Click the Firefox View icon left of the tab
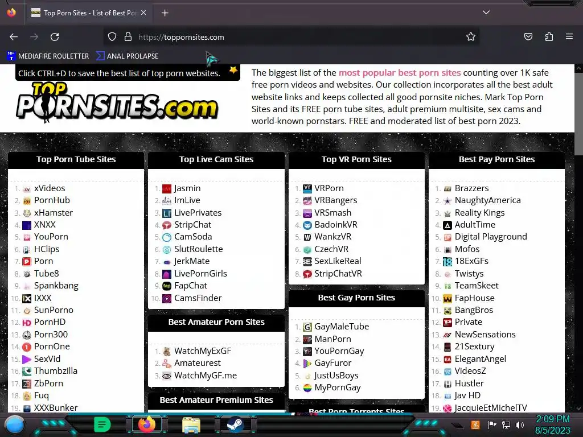This screenshot has height=437, width=583. pyautogui.click(x=11, y=13)
